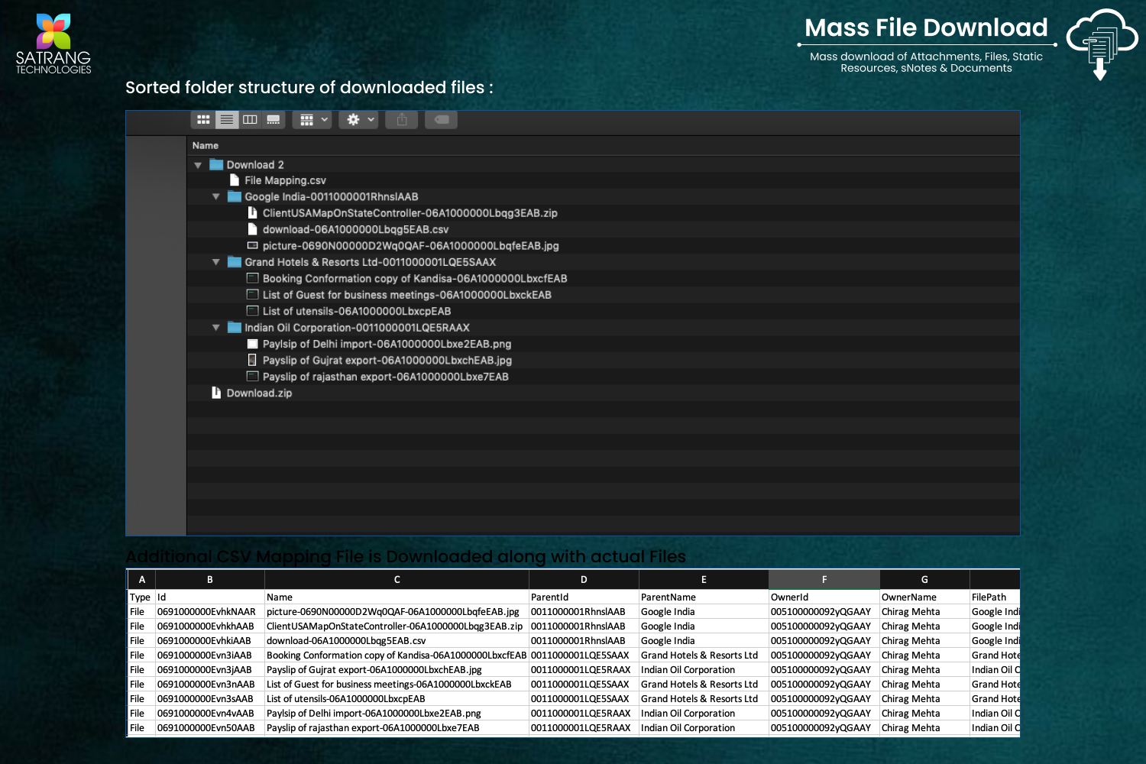The width and height of the screenshot is (1146, 764).
Task: Open the group-by arrangement dropdown
Action: pyautogui.click(x=312, y=120)
